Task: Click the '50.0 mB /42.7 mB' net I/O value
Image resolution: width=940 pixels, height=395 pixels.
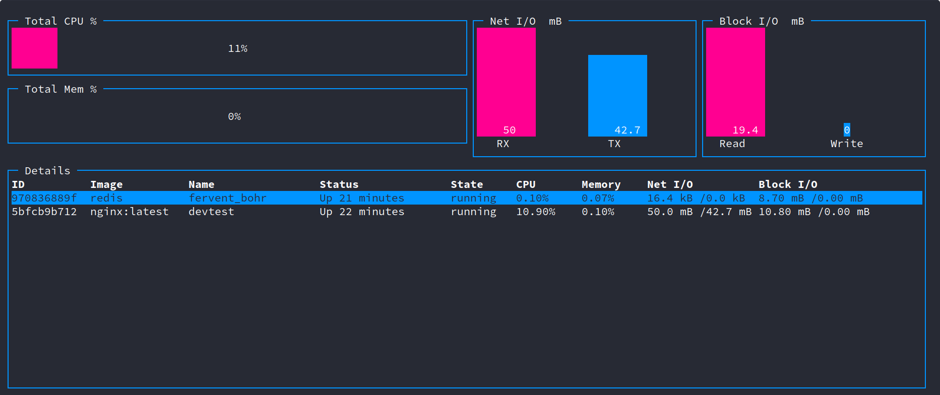Action: coord(700,212)
